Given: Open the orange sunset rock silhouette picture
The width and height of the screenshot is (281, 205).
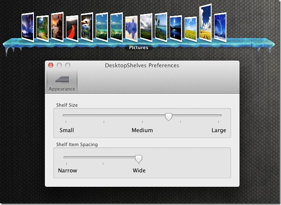Looking at the screenshot, I should [x=58, y=27].
